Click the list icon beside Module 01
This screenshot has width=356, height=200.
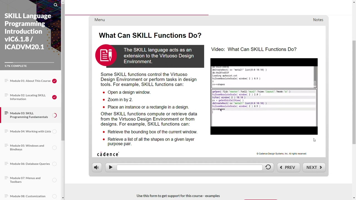(x=6, y=81)
